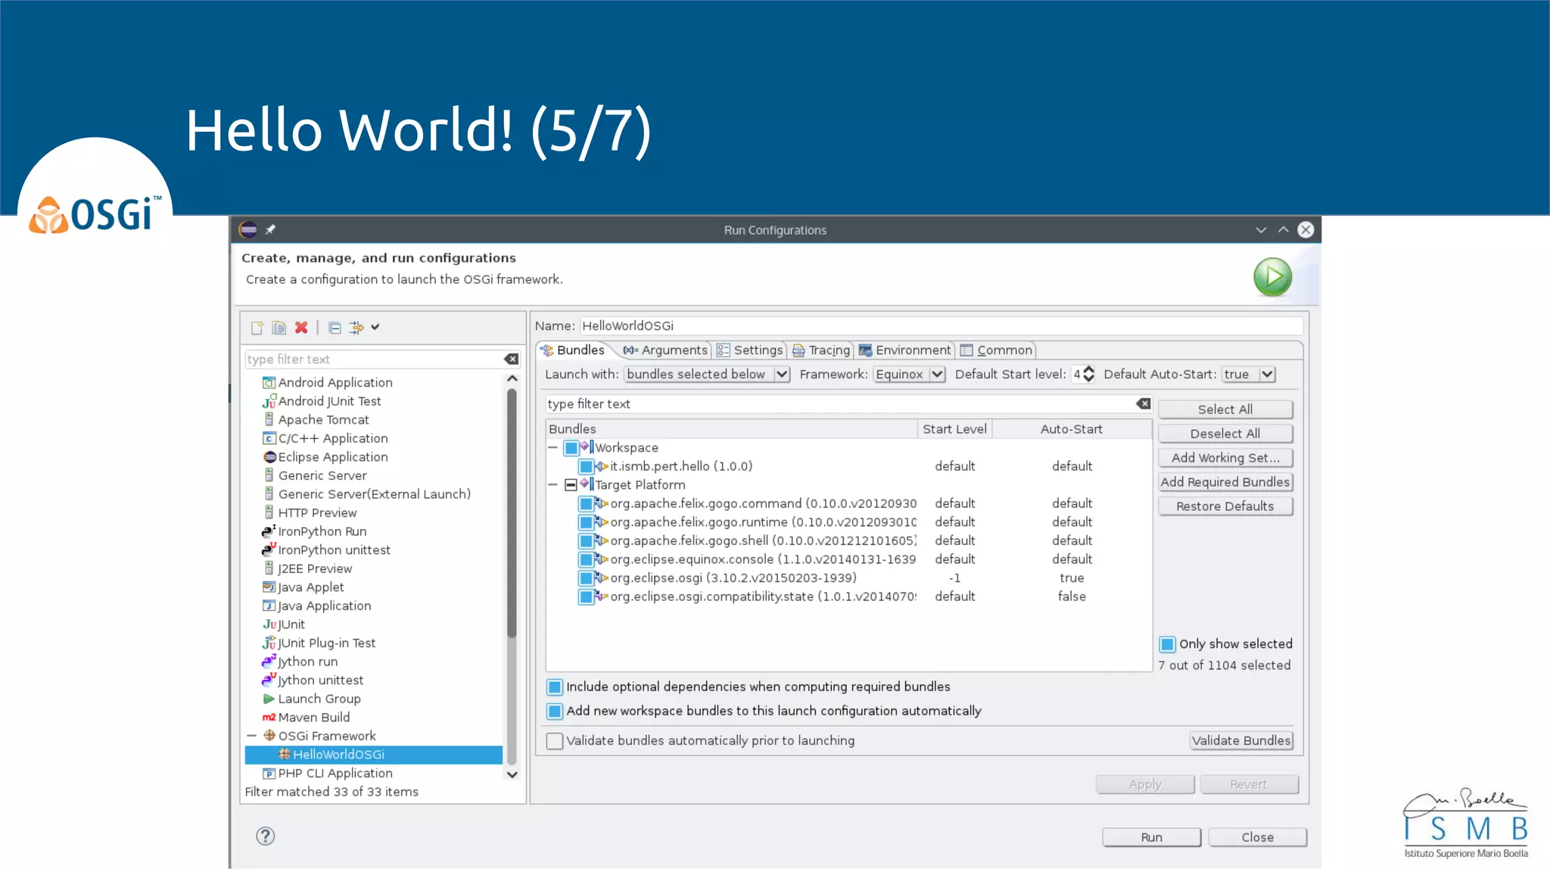The image size is (1550, 872).
Task: Clear the configurations filter text field
Action: point(512,359)
